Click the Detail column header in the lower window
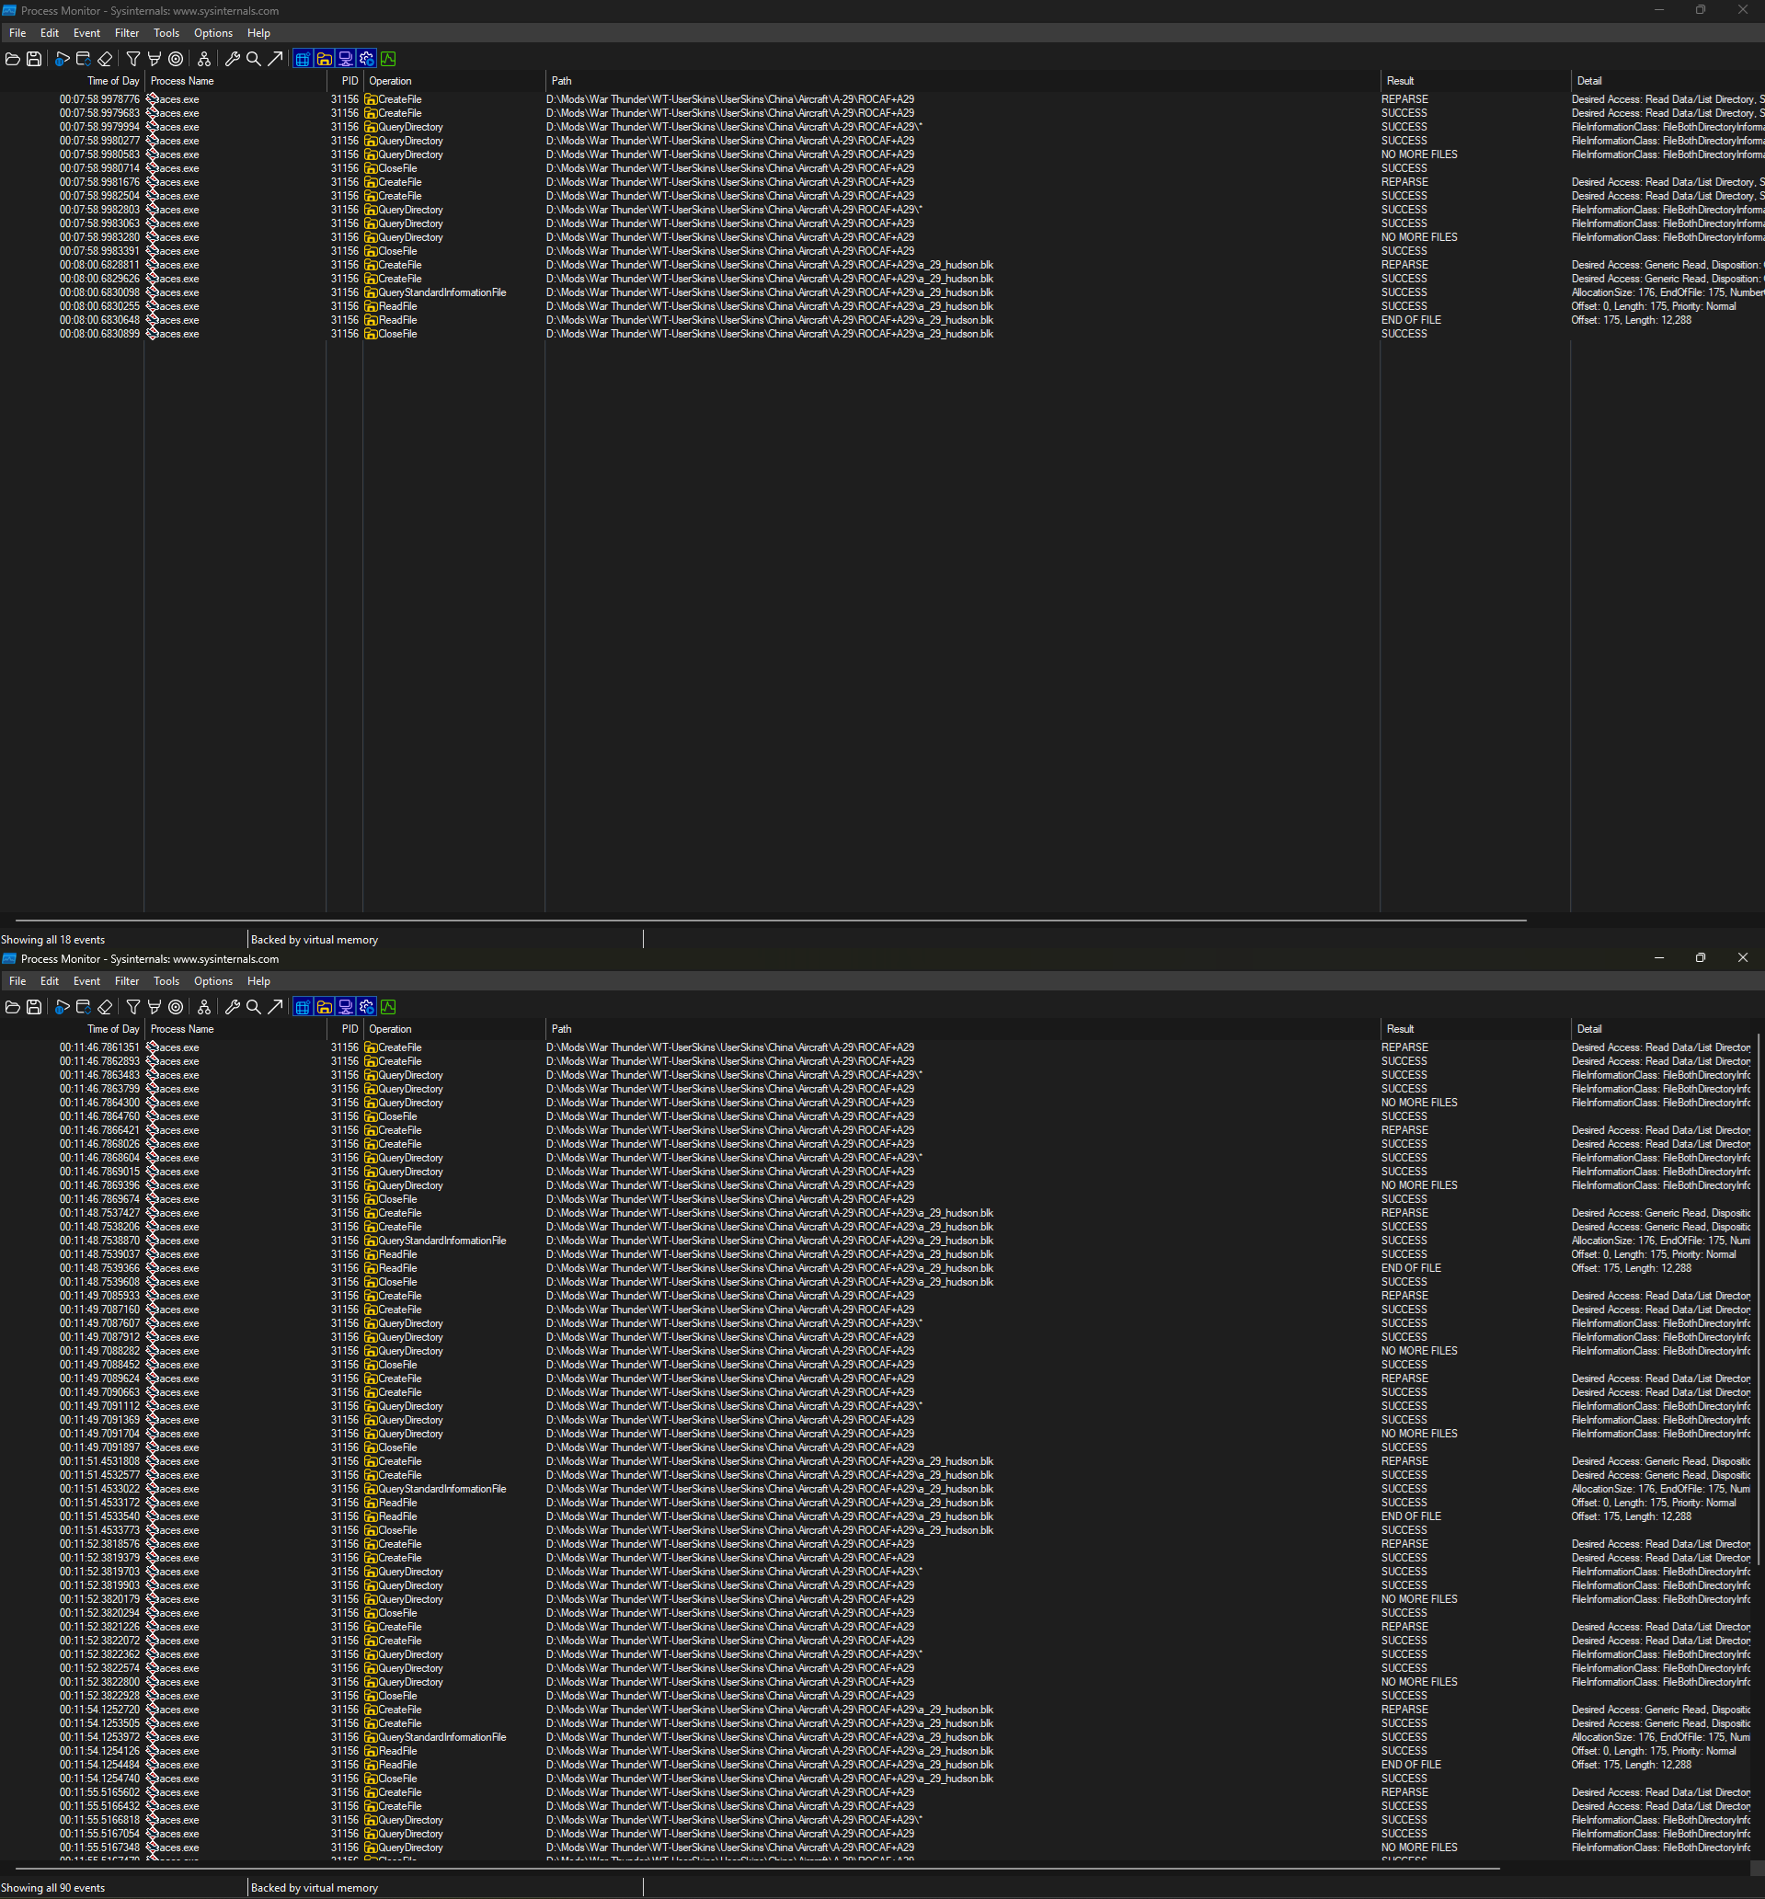This screenshot has width=1765, height=1899. [1663, 1029]
